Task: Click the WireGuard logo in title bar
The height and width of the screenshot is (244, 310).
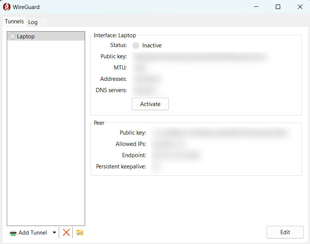Action: (x=7, y=7)
